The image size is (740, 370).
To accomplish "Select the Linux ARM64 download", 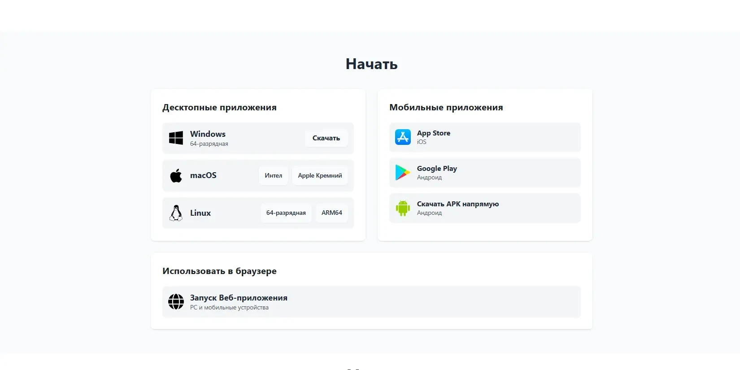I will 331,213.
